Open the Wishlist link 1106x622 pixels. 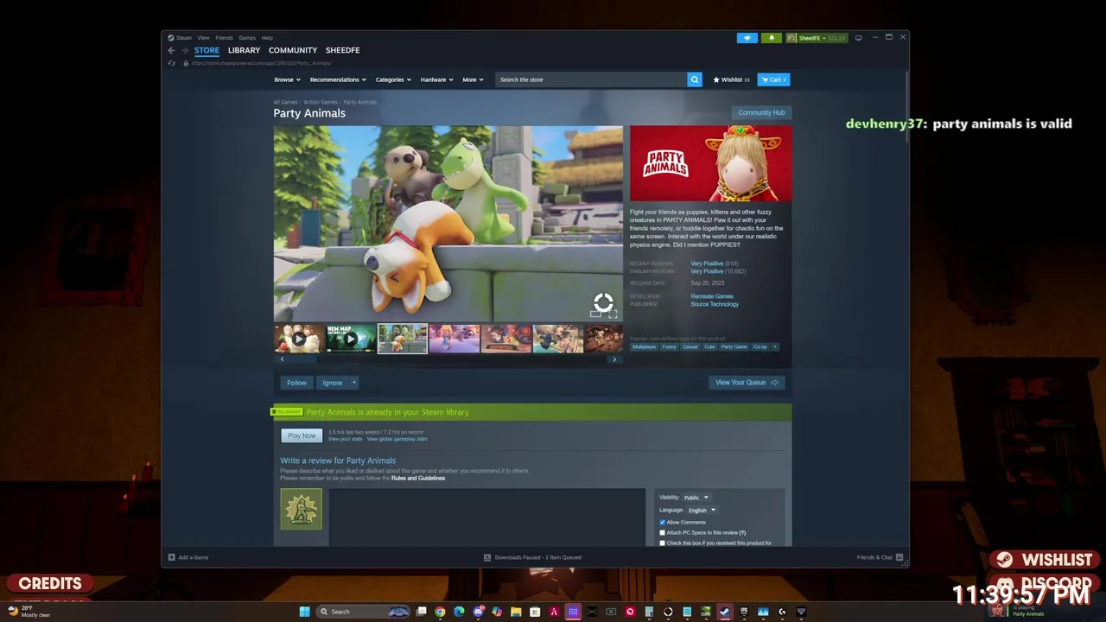pyautogui.click(x=731, y=79)
